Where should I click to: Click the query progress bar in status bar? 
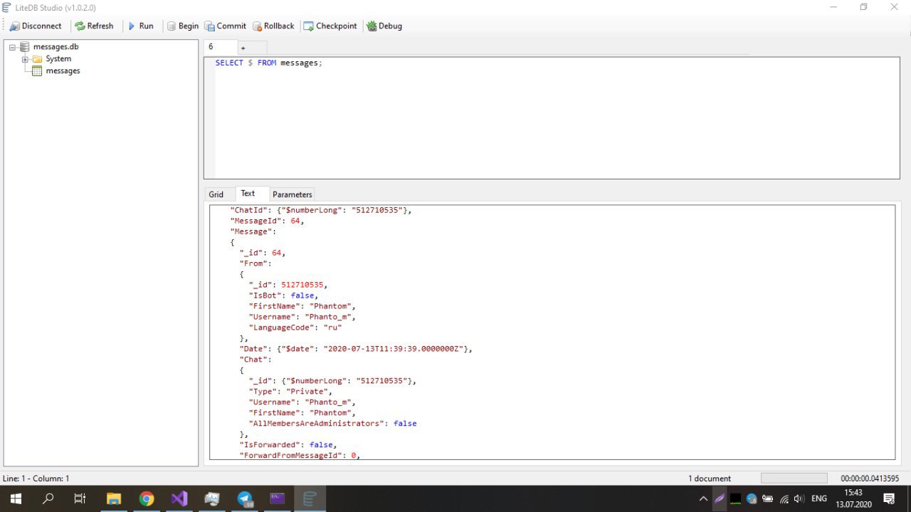coord(794,479)
